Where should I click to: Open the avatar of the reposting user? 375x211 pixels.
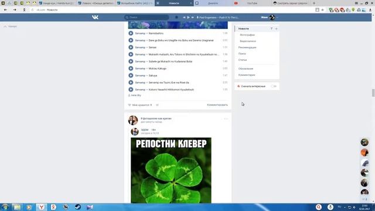click(133, 120)
